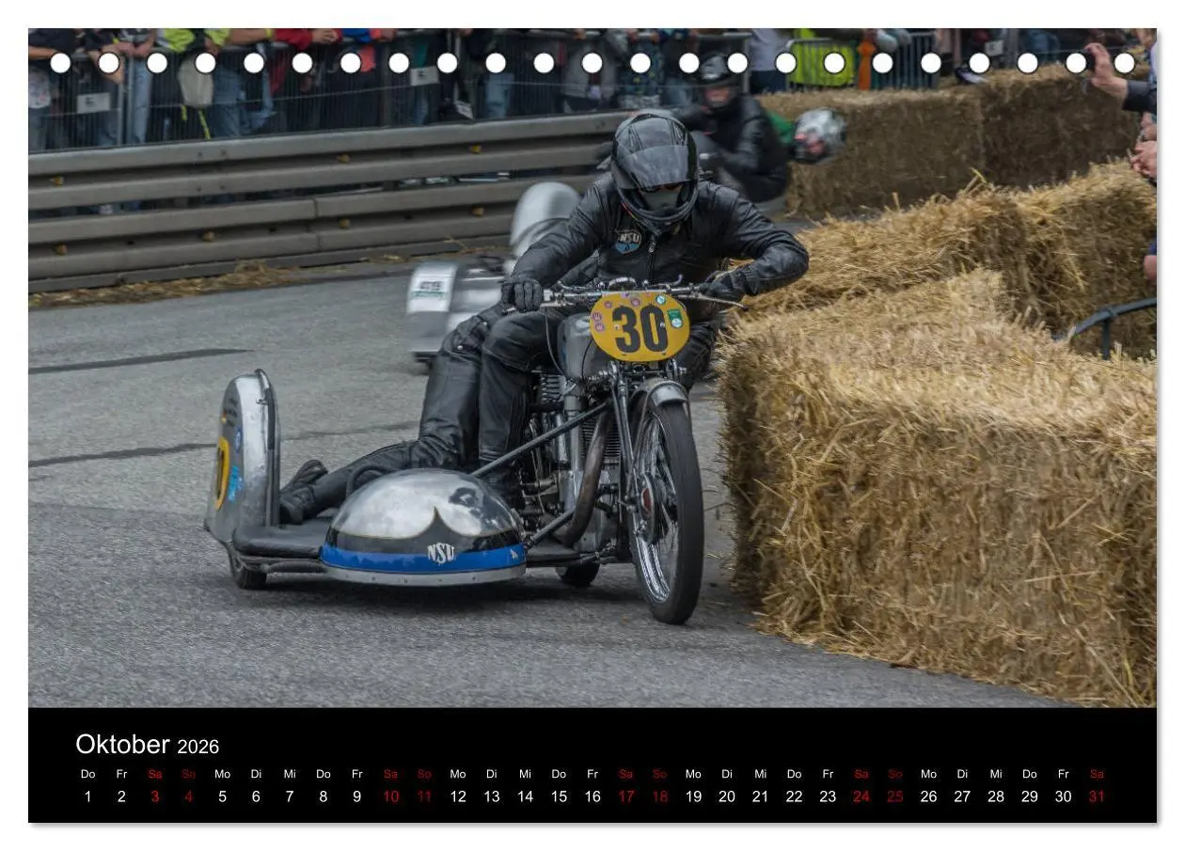Select the red Sunday date 11
Viewport: 1185px width, 851px height.
pyautogui.click(x=424, y=796)
